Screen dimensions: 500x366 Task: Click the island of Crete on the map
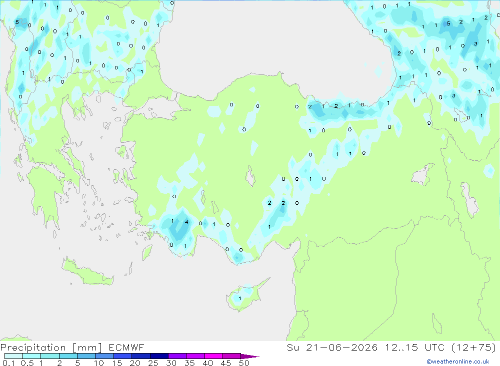pos(87,273)
